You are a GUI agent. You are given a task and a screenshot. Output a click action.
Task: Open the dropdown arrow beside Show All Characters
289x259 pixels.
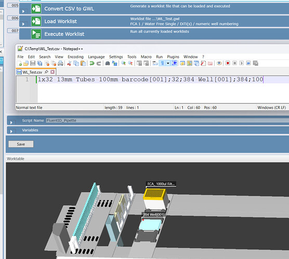click(x=168, y=63)
